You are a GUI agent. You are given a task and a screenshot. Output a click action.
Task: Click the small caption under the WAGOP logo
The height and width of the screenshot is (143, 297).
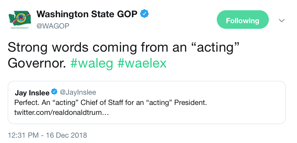coord(20,28)
